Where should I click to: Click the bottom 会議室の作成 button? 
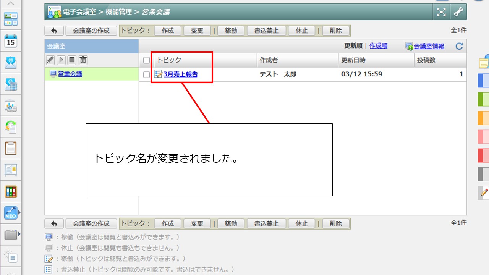pos(91,223)
